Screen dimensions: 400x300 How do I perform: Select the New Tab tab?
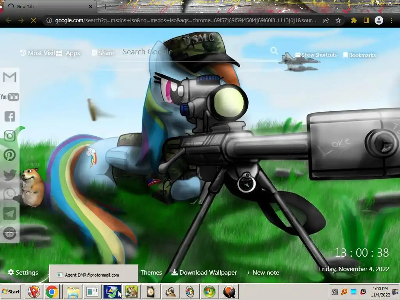point(48,7)
